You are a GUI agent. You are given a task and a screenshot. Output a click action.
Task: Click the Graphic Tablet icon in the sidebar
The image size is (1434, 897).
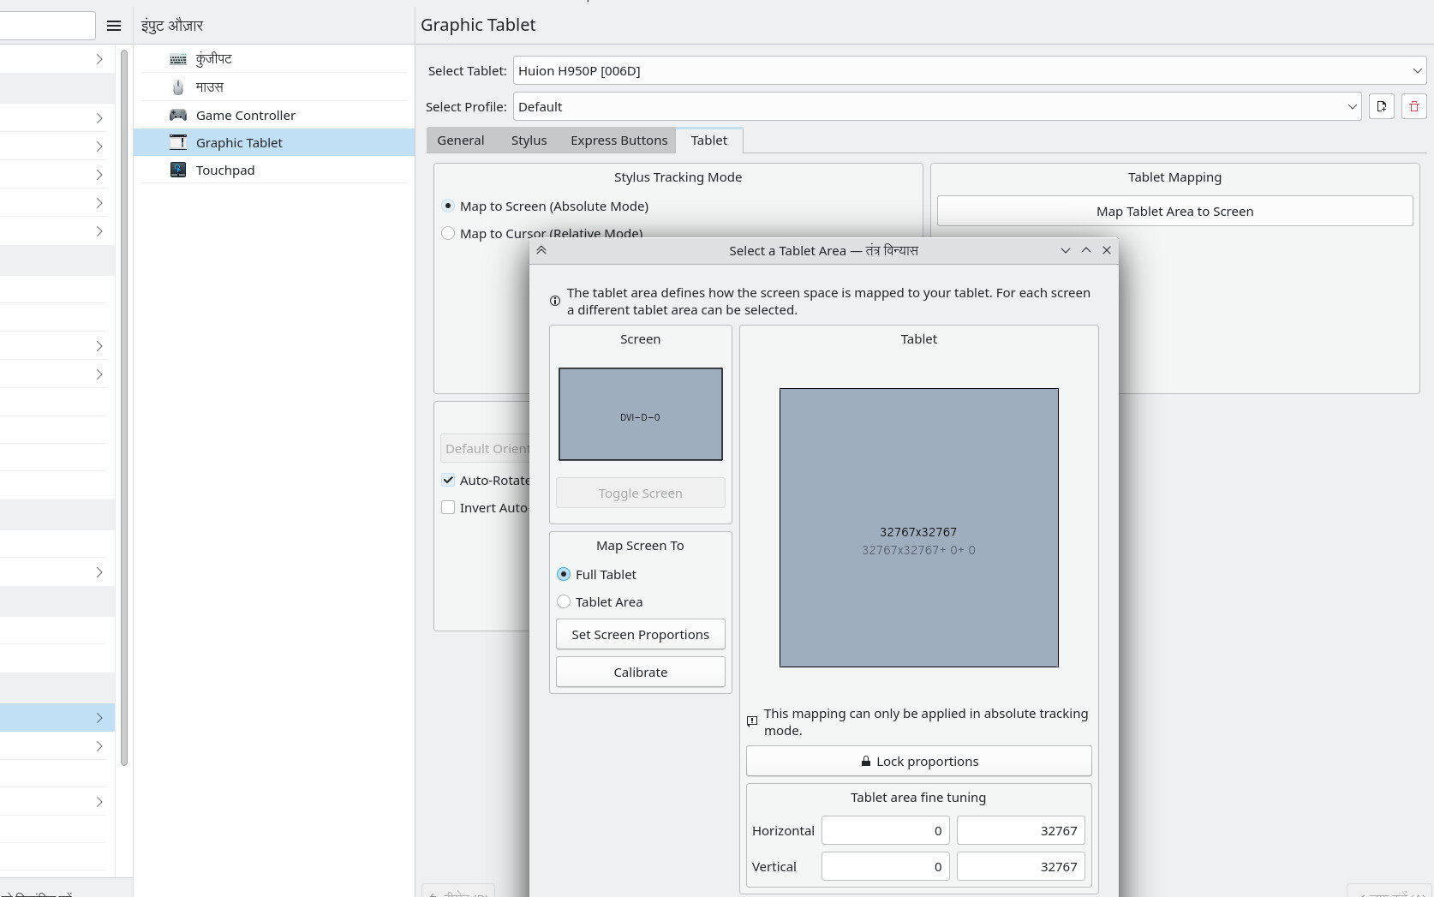pyautogui.click(x=177, y=142)
